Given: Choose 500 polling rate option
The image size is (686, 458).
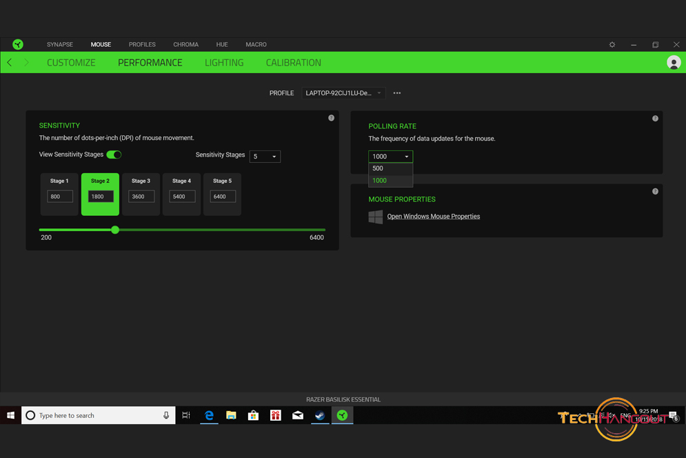Looking at the screenshot, I should [x=390, y=168].
